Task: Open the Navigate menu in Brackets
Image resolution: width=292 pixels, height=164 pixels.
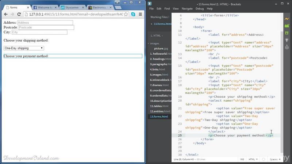Action: [x=187, y=8]
